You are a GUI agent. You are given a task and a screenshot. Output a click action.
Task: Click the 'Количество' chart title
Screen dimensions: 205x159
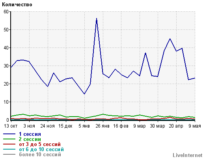[17, 5]
